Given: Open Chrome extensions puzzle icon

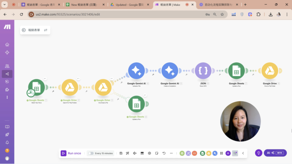Looking at the screenshot, I should click(x=258, y=14).
